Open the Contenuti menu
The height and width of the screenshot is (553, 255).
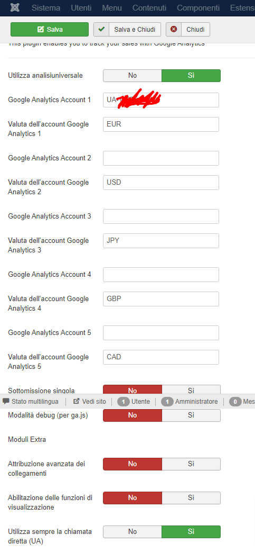[149, 8]
